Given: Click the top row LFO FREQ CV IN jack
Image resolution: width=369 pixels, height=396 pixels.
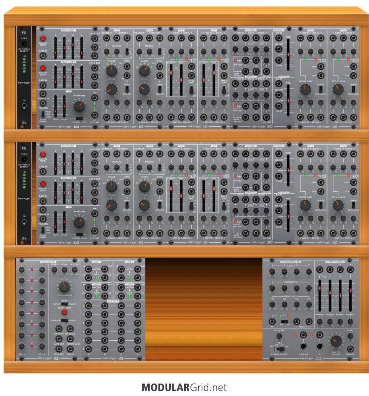Looking at the screenshot, I should click(x=43, y=94).
